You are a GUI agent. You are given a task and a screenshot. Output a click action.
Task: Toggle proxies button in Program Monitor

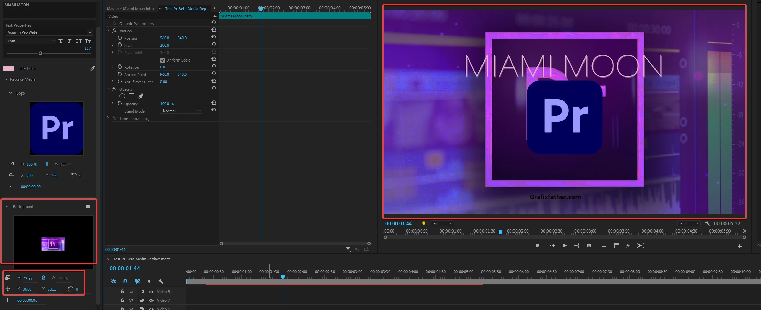[641, 246]
